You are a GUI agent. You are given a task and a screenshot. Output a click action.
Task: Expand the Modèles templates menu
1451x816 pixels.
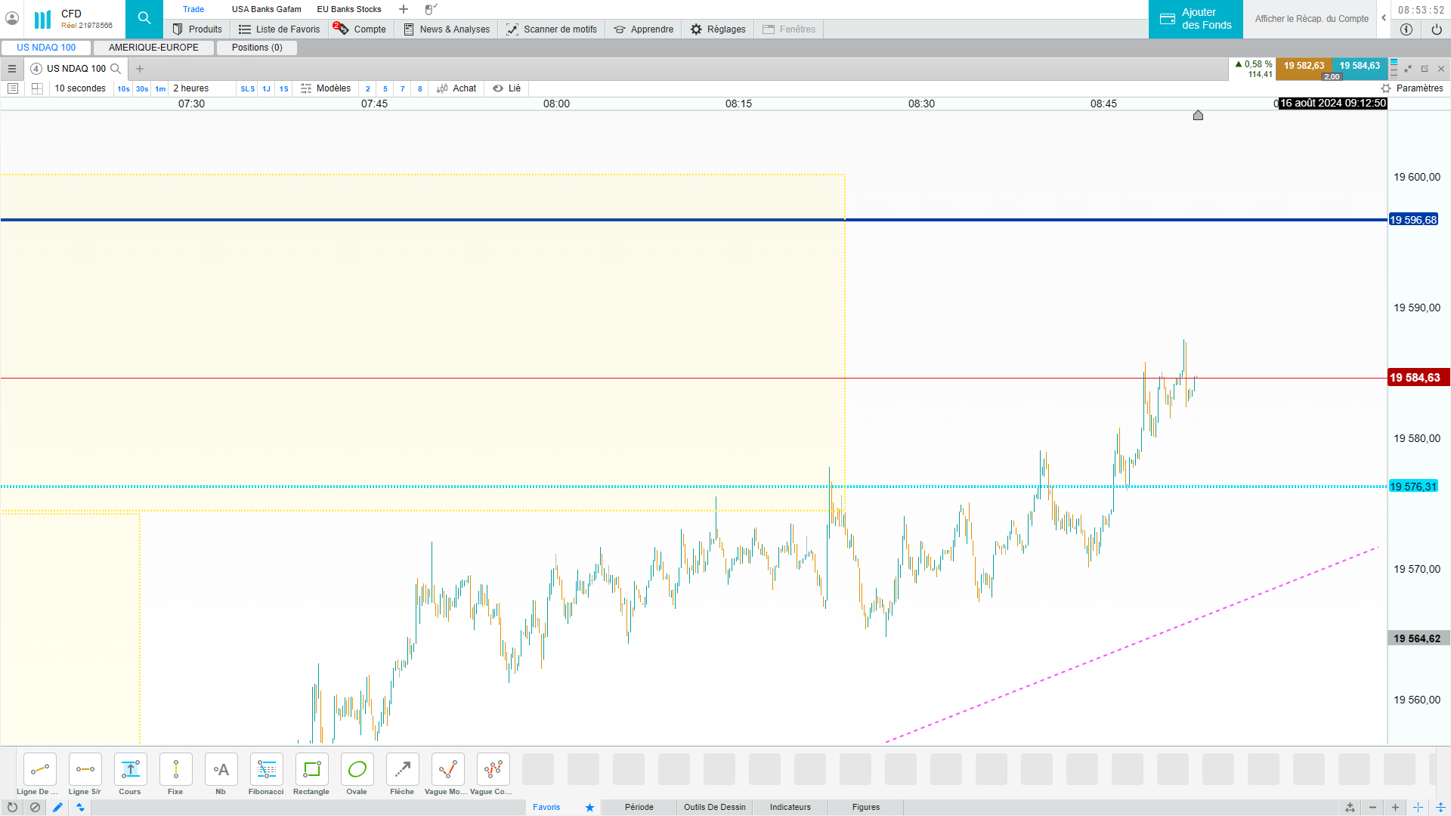[326, 88]
